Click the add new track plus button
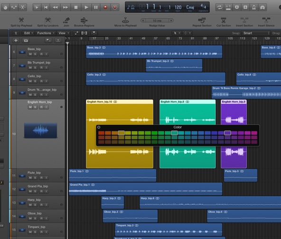281x239 pixels. tap(16, 40)
